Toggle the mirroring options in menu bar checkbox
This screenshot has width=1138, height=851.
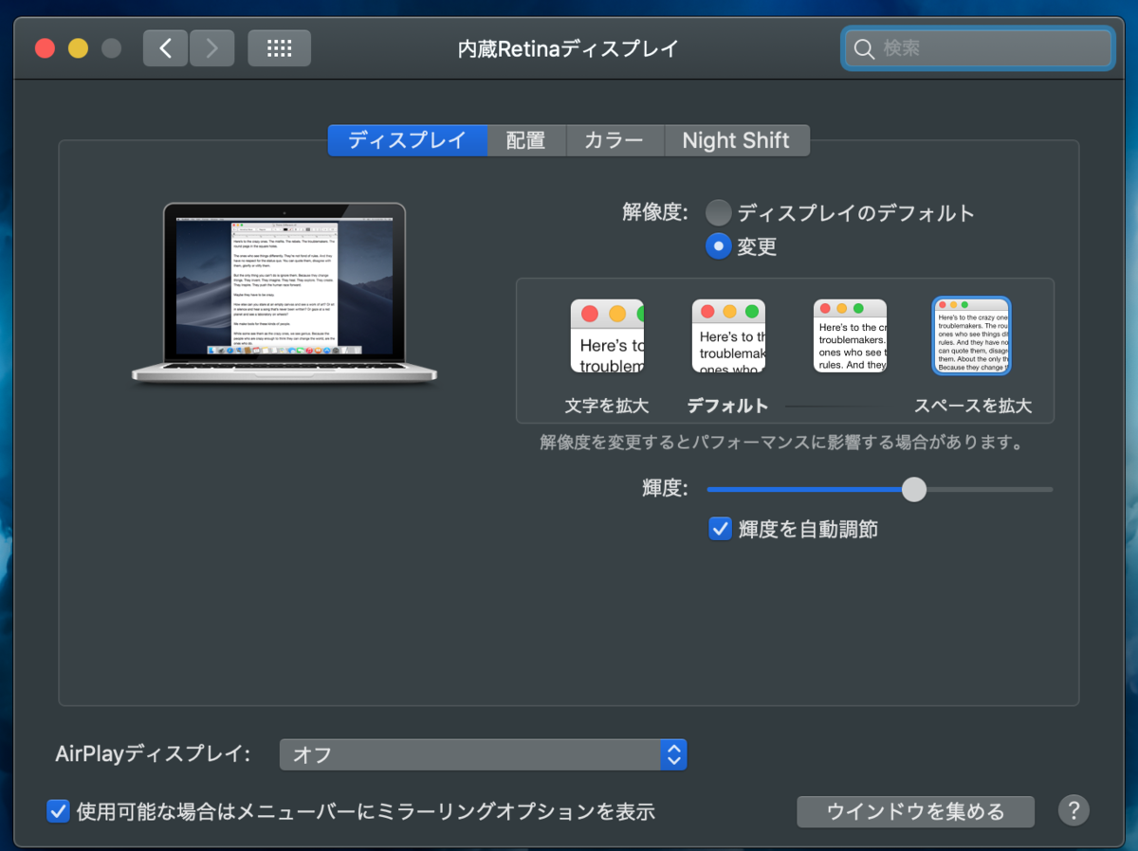pos(58,810)
